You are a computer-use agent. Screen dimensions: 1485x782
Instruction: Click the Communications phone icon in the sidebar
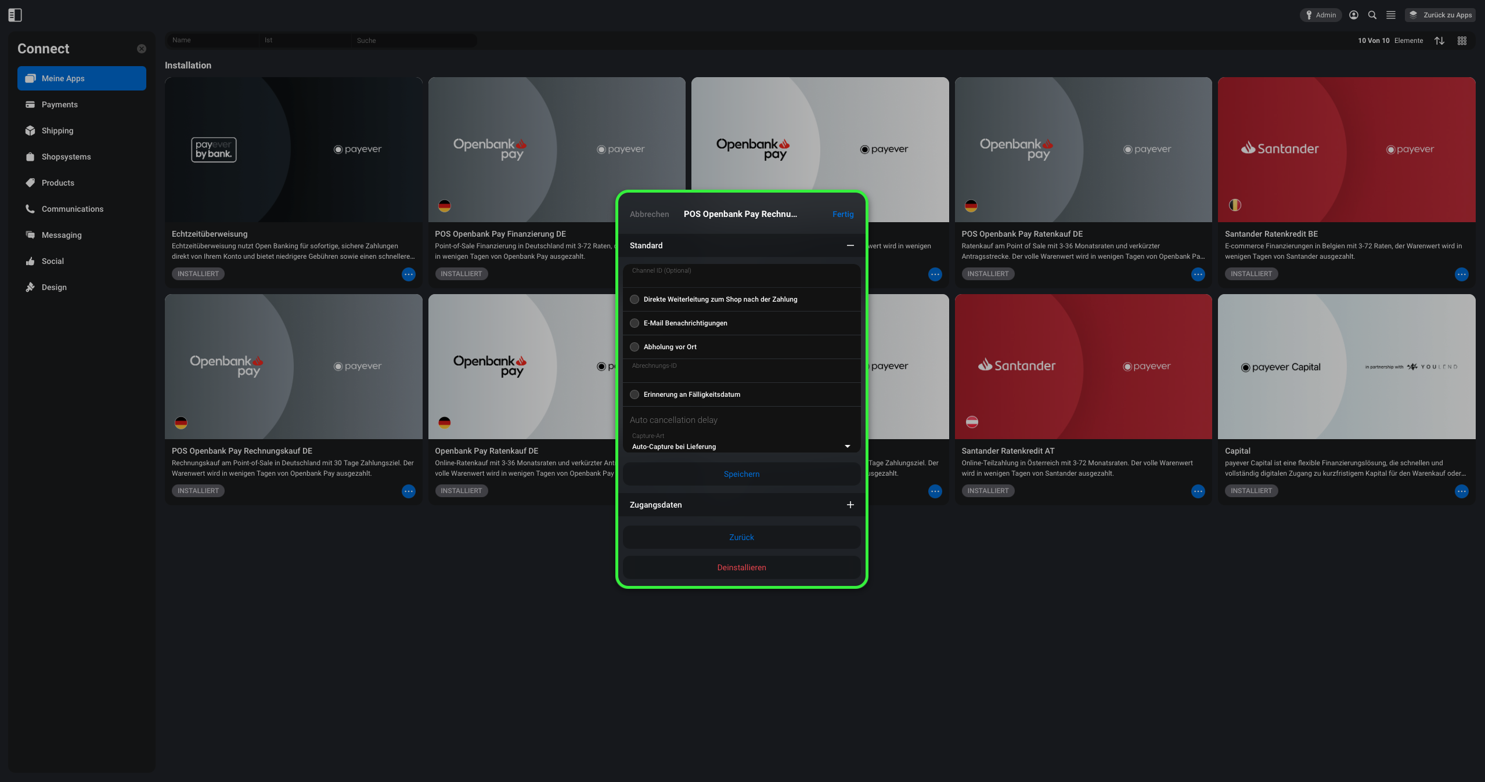pyautogui.click(x=30, y=209)
